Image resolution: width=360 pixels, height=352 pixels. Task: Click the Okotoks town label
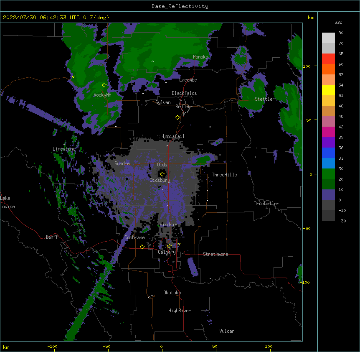click(172, 293)
